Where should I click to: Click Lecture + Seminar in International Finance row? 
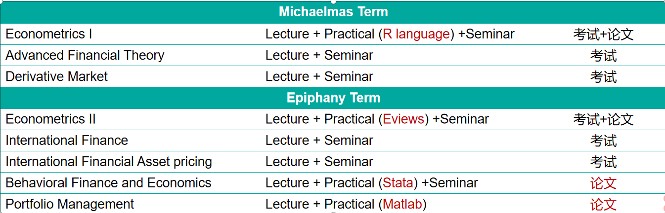(319, 140)
